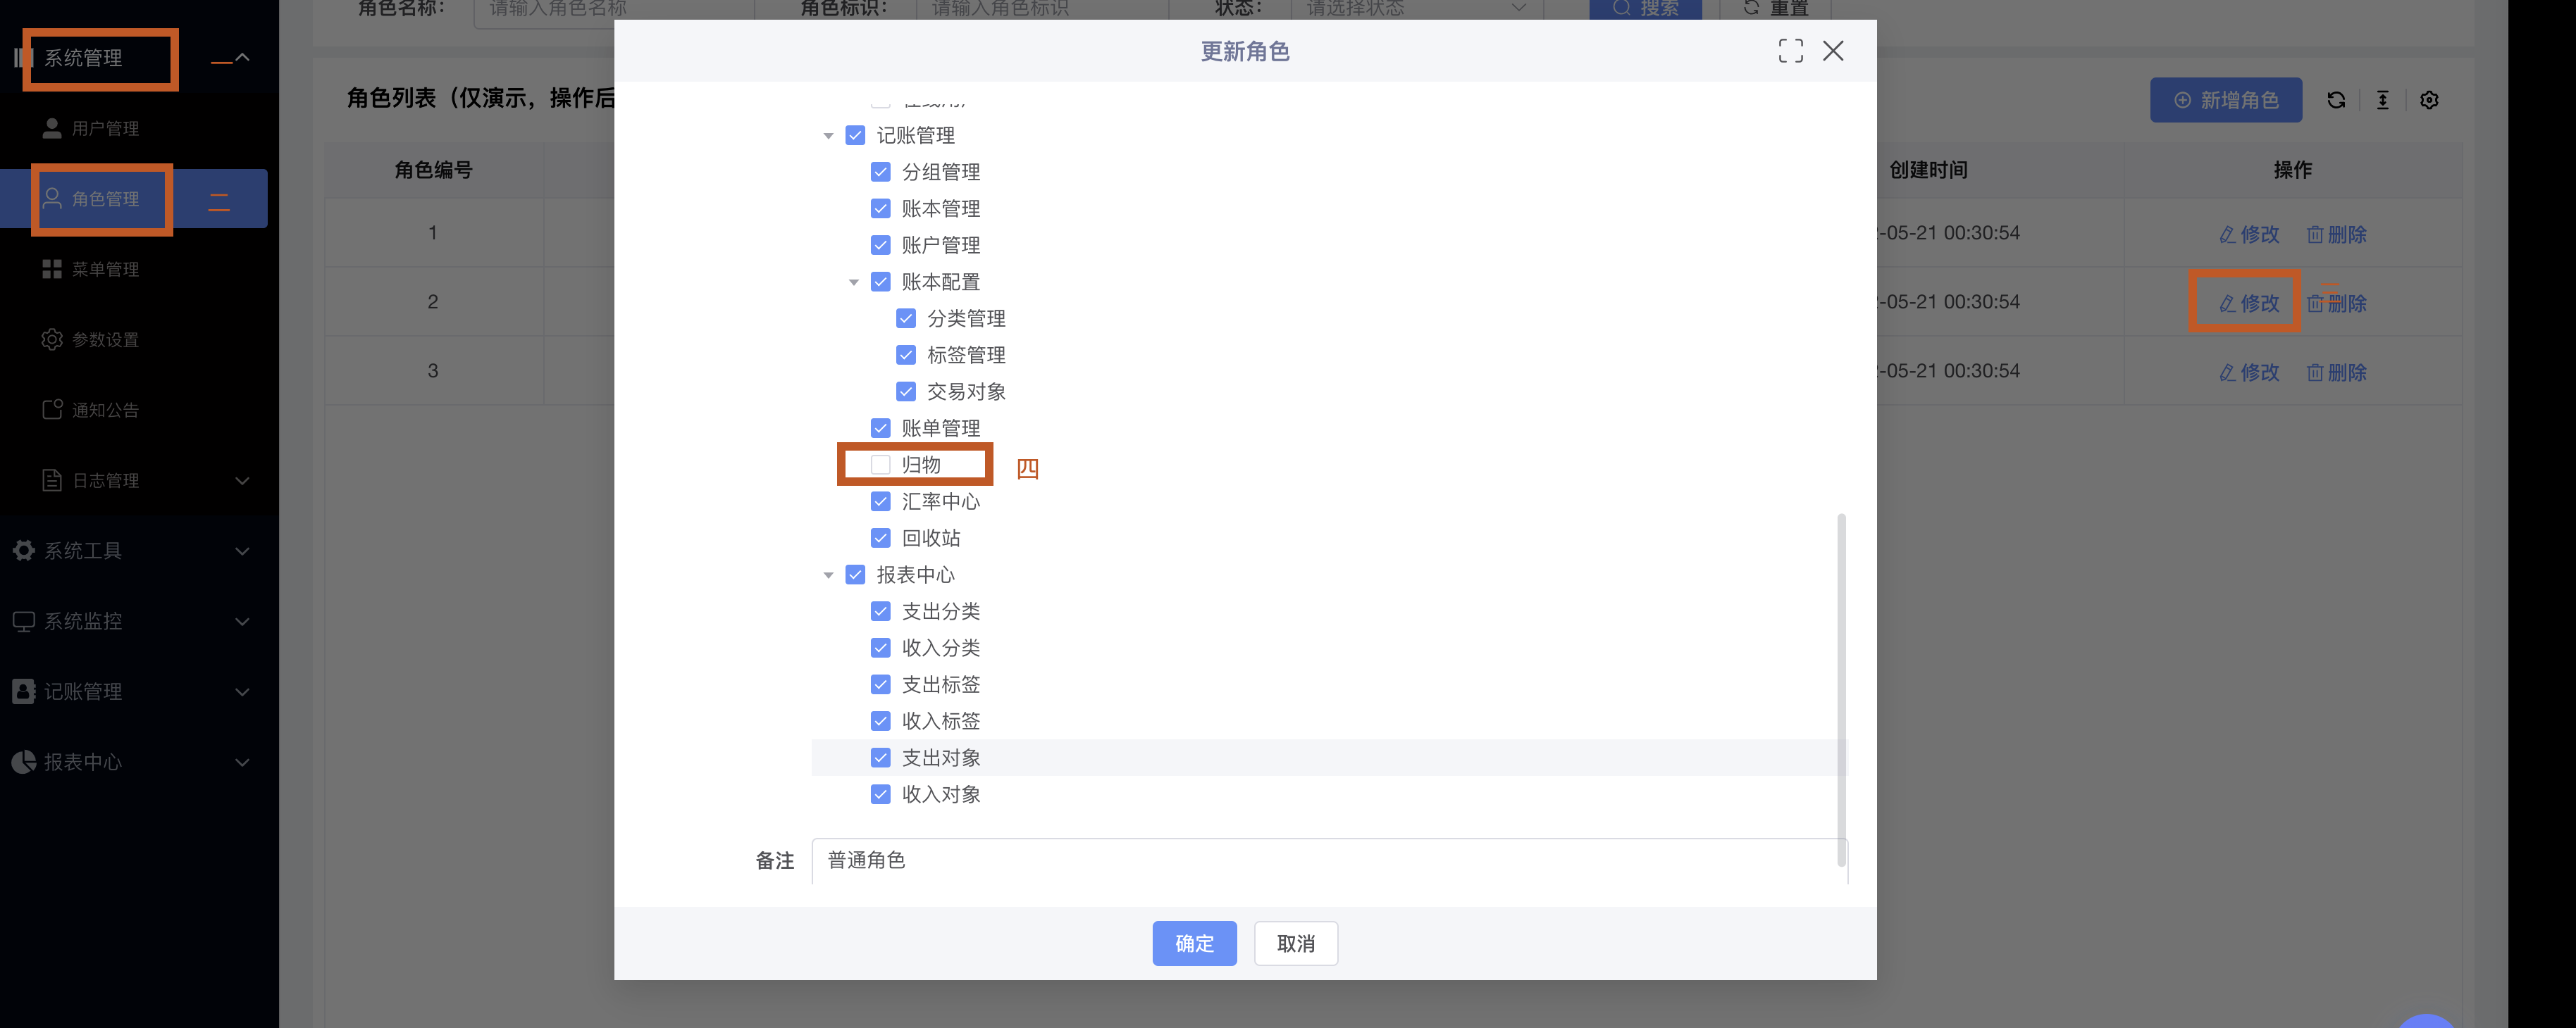Click the 确定 button
This screenshot has height=1028, width=2576.
click(x=1194, y=943)
